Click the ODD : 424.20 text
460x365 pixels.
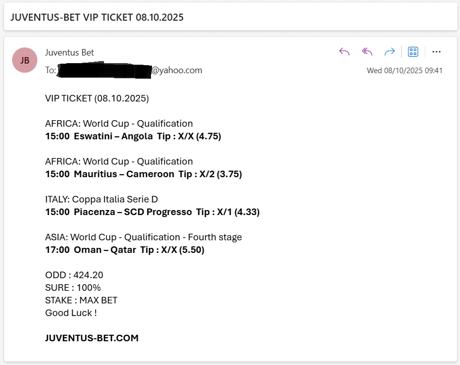74,275
